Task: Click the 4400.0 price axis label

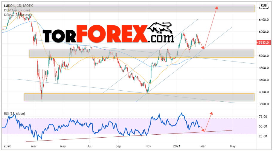Action: pos(264,80)
